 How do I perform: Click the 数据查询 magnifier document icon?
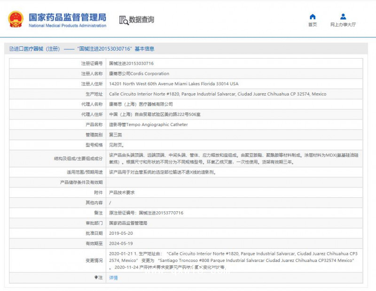[124, 20]
